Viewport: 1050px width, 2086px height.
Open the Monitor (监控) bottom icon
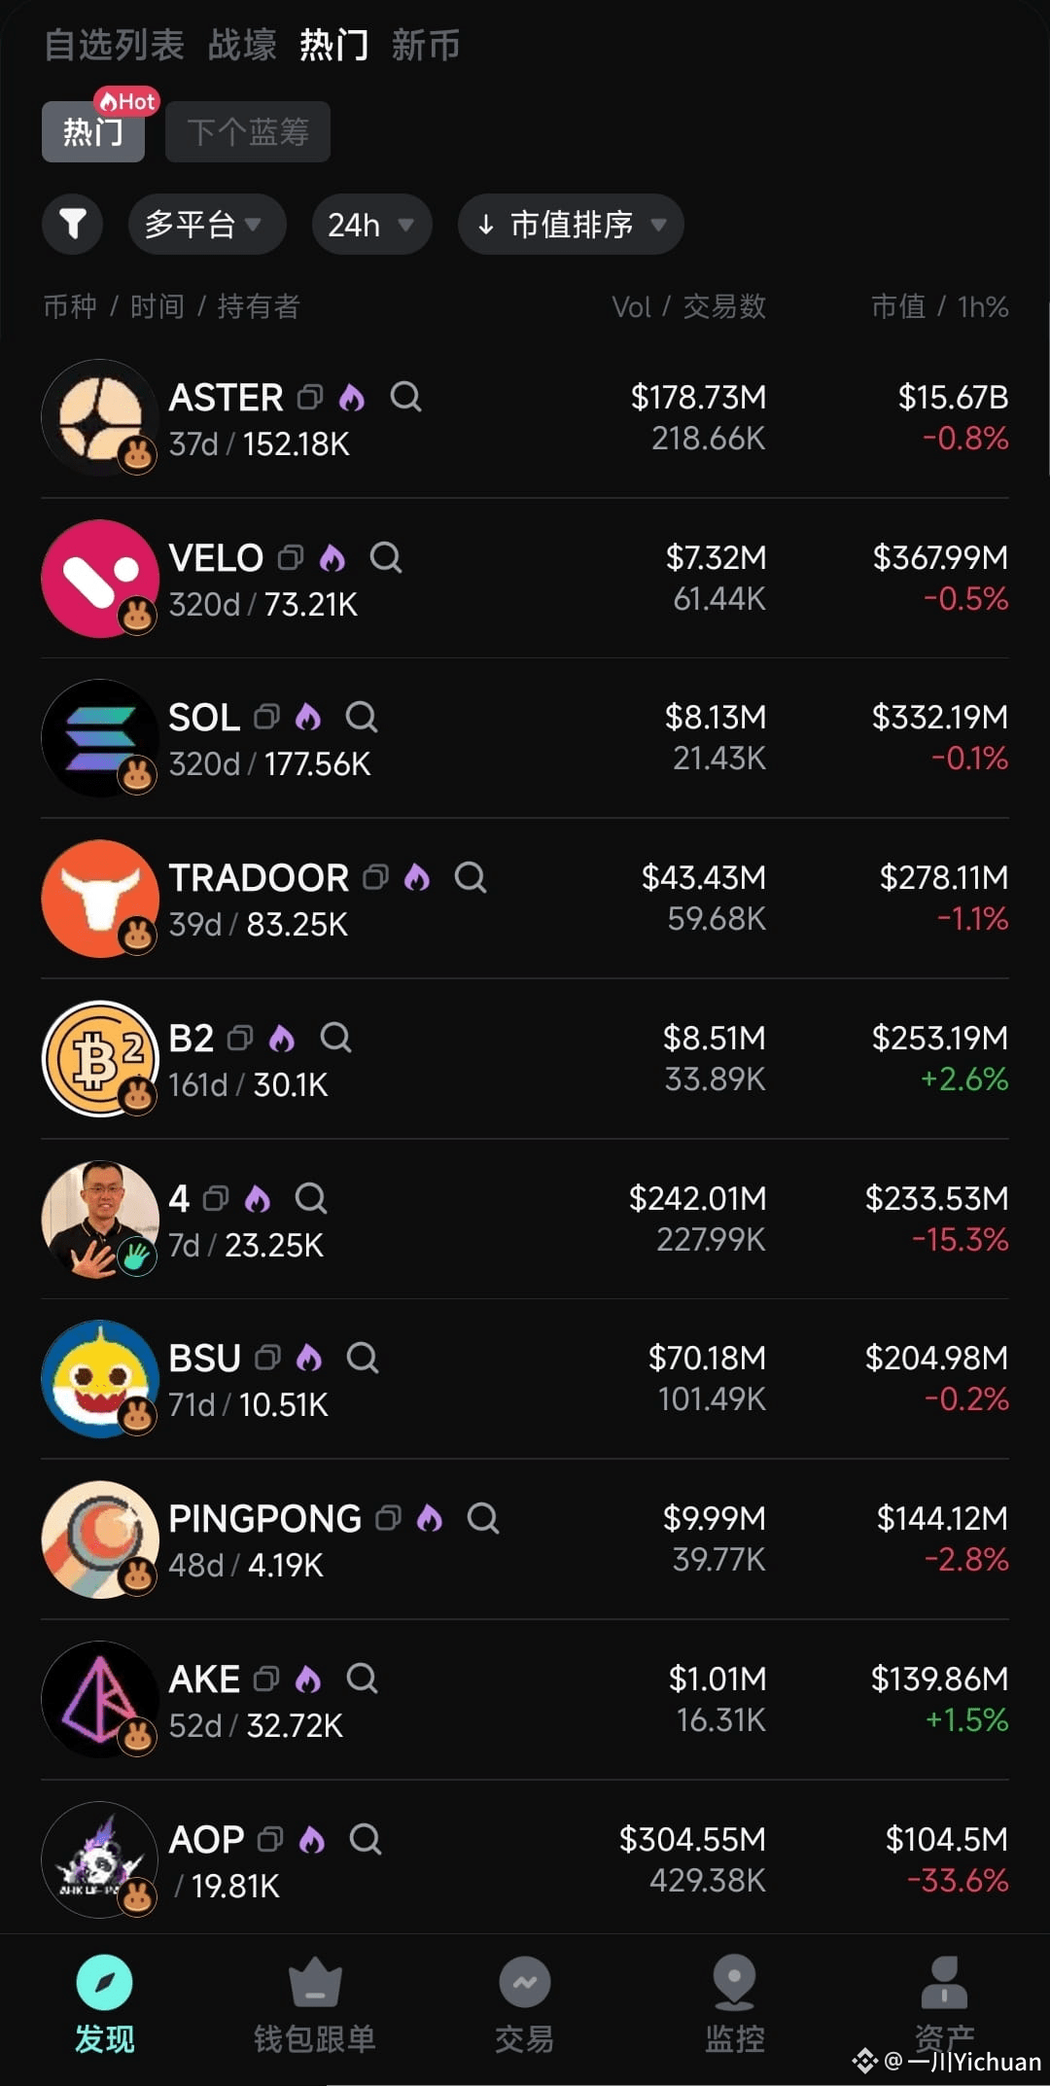[x=735, y=2003]
